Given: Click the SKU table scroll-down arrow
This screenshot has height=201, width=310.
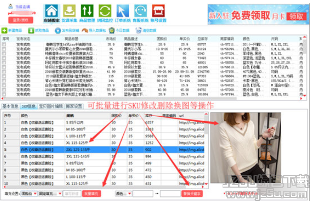Looking at the screenshot, I should [206, 184].
